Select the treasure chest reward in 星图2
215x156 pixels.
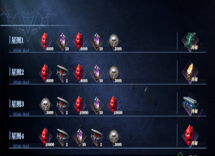(x=63, y=73)
